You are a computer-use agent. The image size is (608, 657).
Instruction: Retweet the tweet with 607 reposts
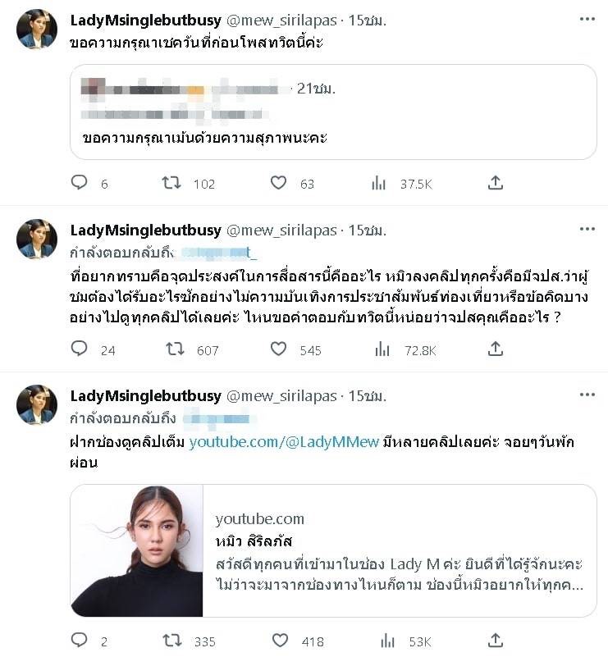pos(175,349)
